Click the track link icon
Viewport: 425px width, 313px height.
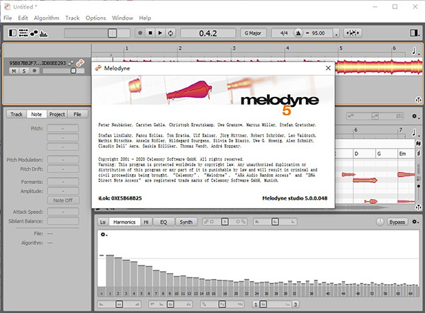[80, 62]
